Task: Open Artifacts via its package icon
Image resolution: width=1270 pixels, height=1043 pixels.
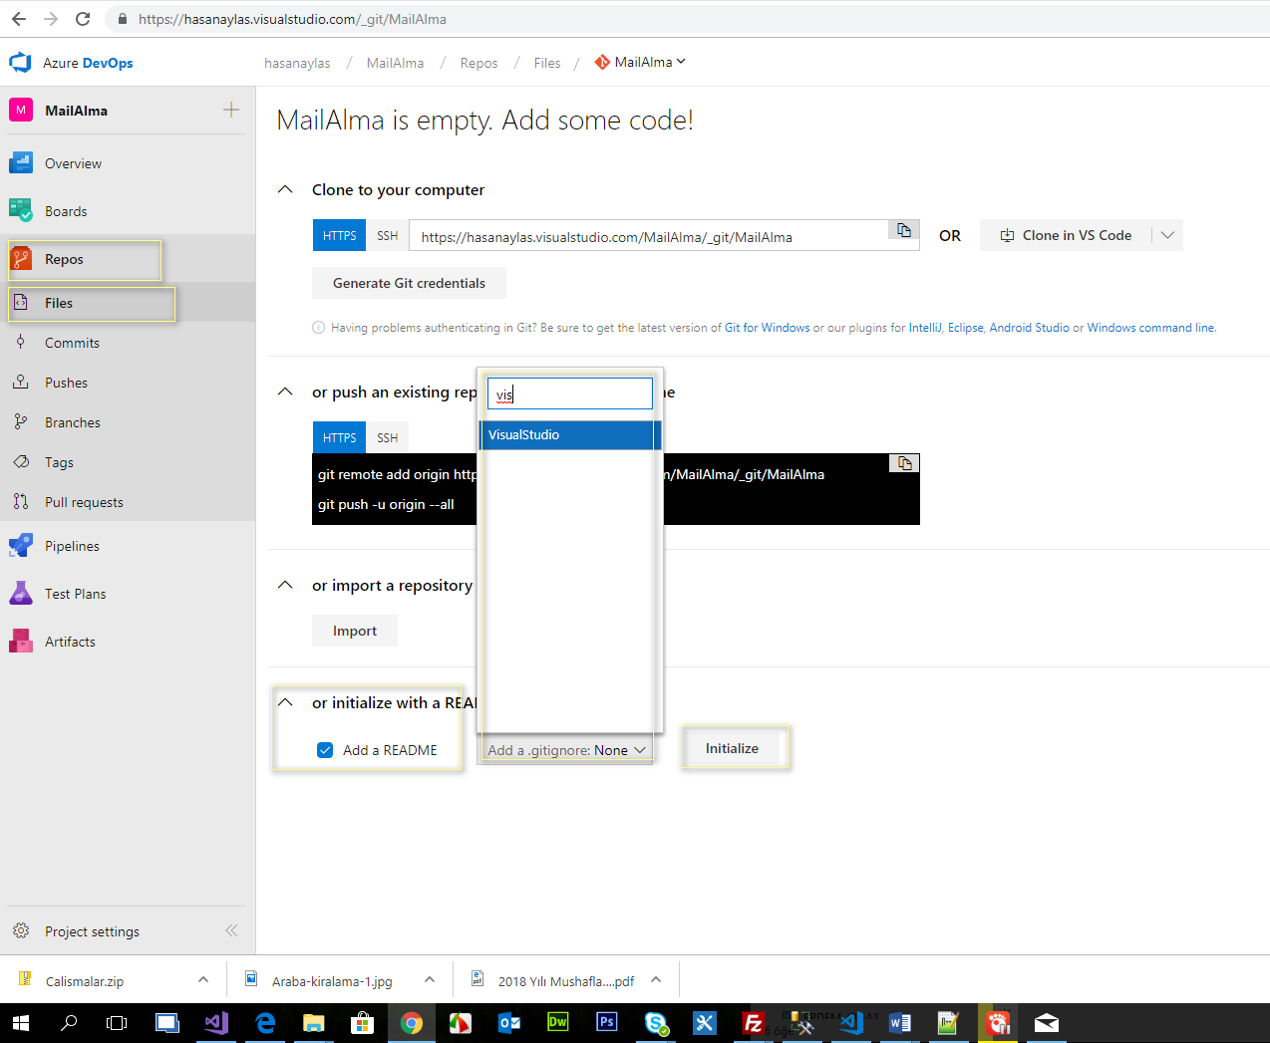Action: pyautogui.click(x=21, y=642)
